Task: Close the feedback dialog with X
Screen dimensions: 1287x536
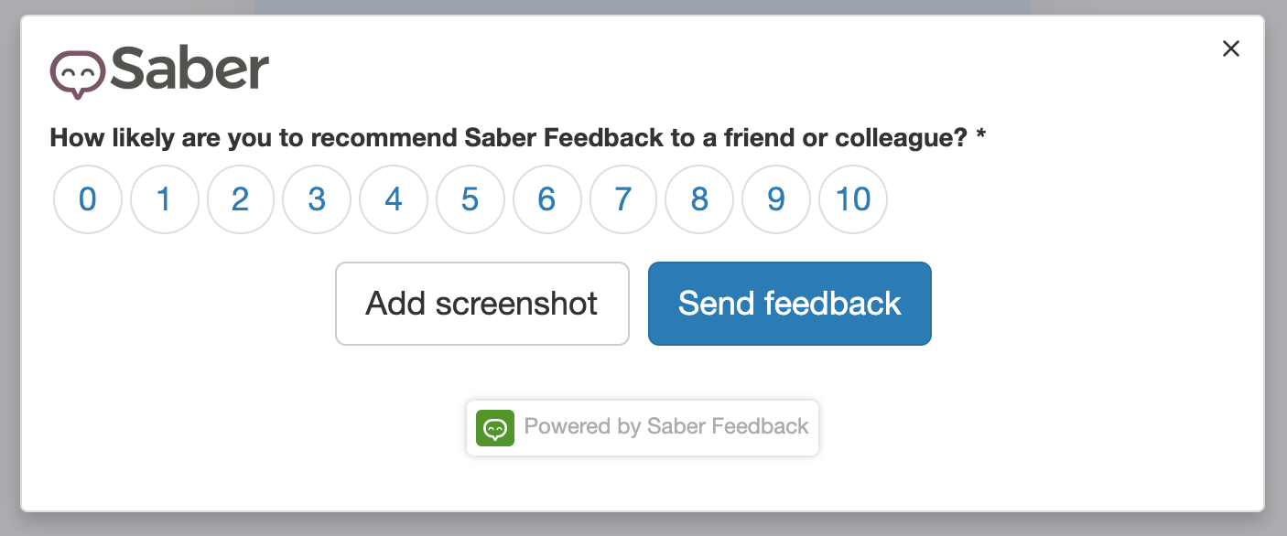Action: pos(1231,49)
